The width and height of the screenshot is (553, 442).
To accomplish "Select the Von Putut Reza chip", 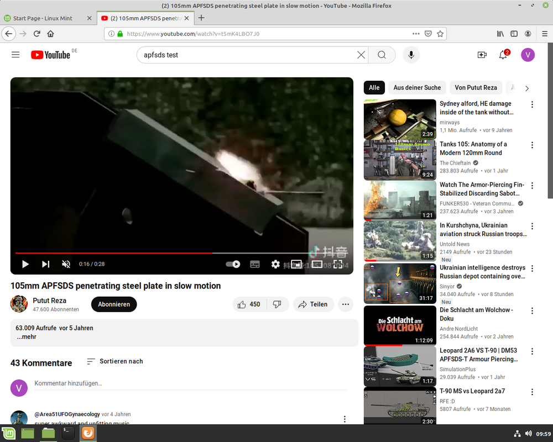I will pos(476,88).
